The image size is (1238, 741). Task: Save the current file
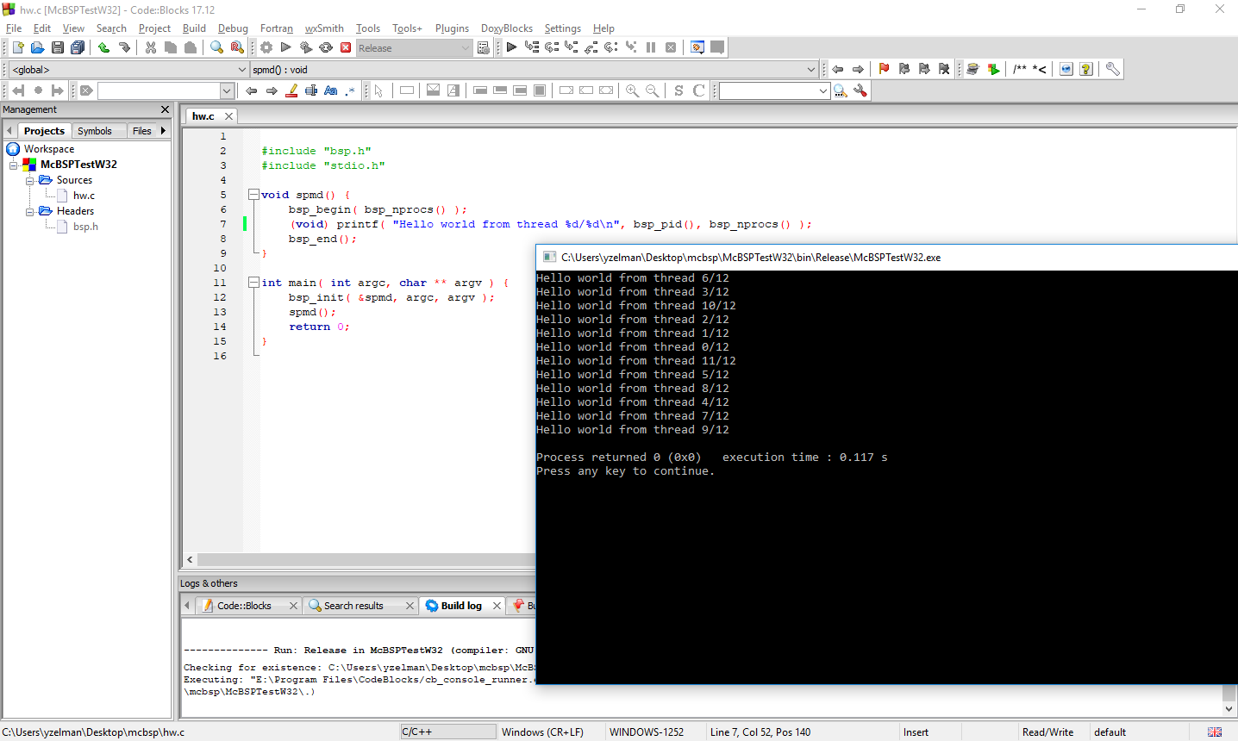(x=57, y=47)
